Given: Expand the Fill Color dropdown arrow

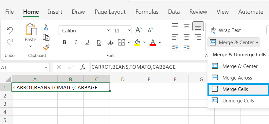Looking at the screenshot, I should point(144,42).
